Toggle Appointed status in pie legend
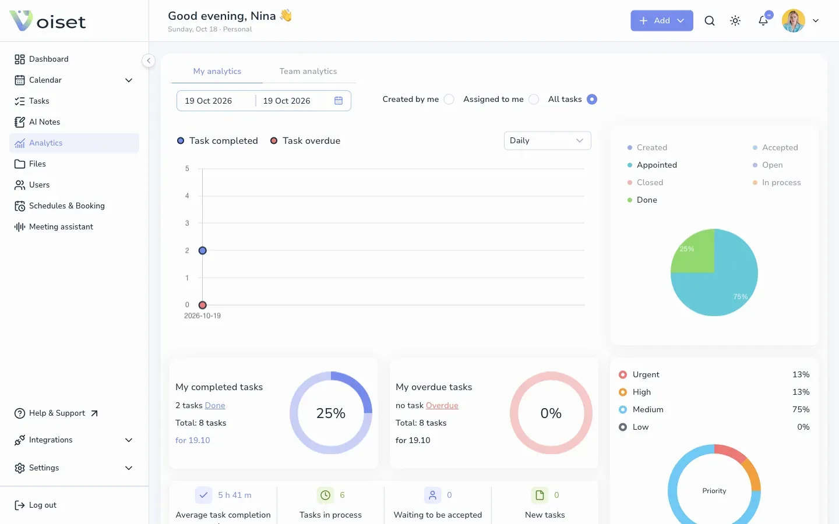 pyautogui.click(x=652, y=165)
